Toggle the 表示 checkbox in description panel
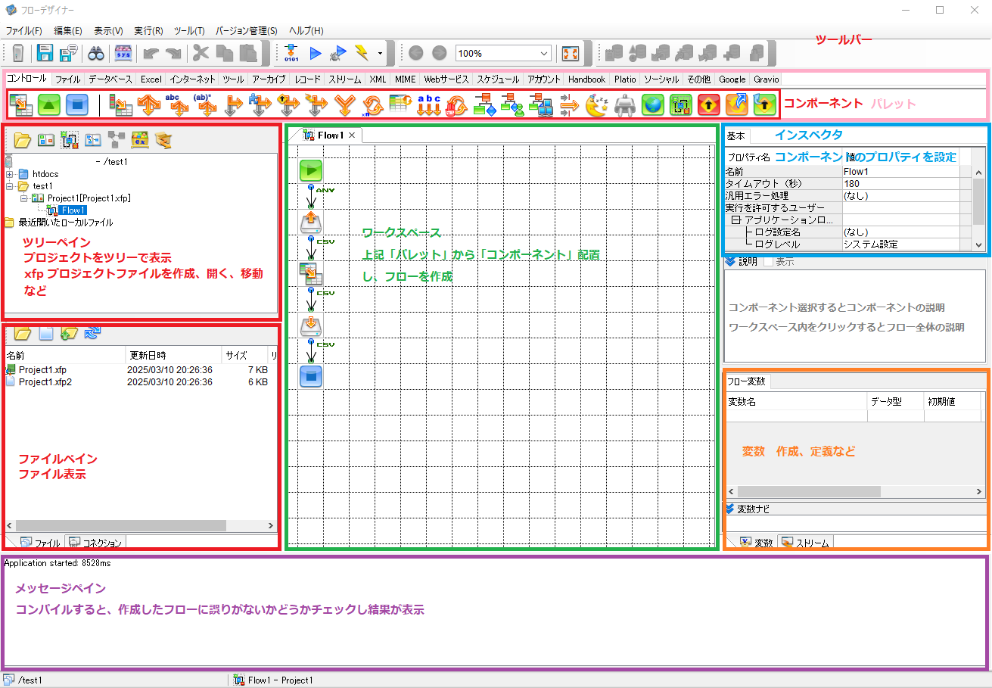The width and height of the screenshot is (992, 688). click(x=768, y=262)
